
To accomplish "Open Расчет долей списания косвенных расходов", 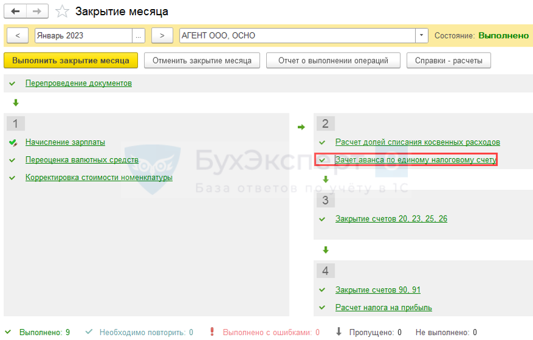I will pyautogui.click(x=418, y=142).
